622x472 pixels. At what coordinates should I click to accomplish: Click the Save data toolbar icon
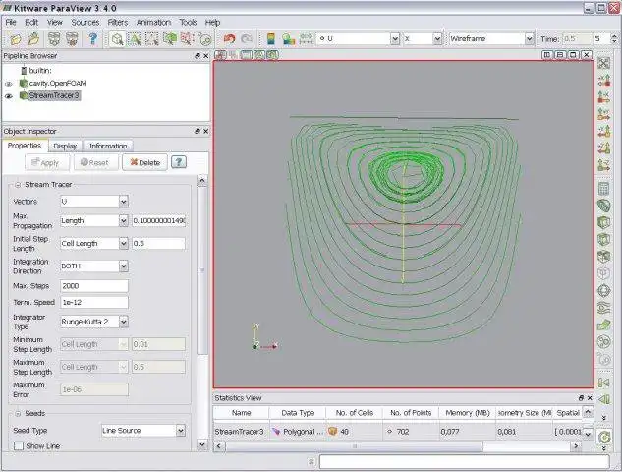point(34,39)
